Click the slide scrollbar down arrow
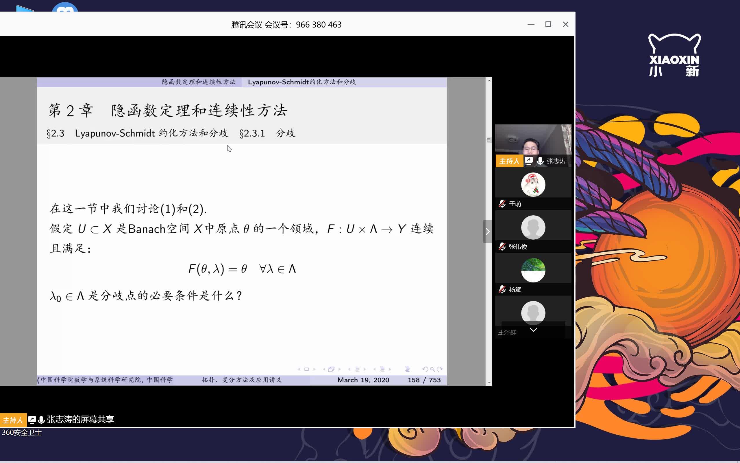 pyautogui.click(x=489, y=383)
